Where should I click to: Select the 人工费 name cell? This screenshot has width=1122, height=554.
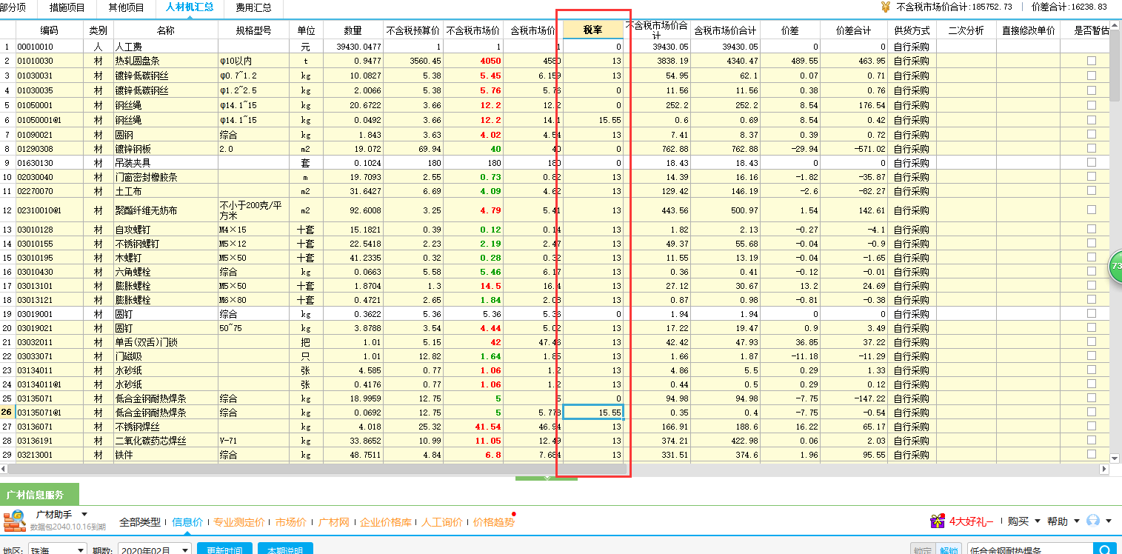coord(164,47)
